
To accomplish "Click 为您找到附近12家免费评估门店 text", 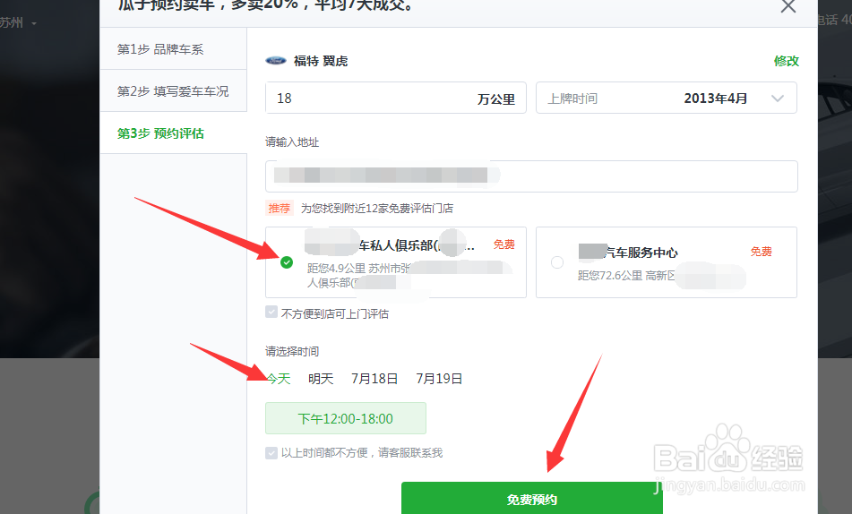I will click(377, 208).
